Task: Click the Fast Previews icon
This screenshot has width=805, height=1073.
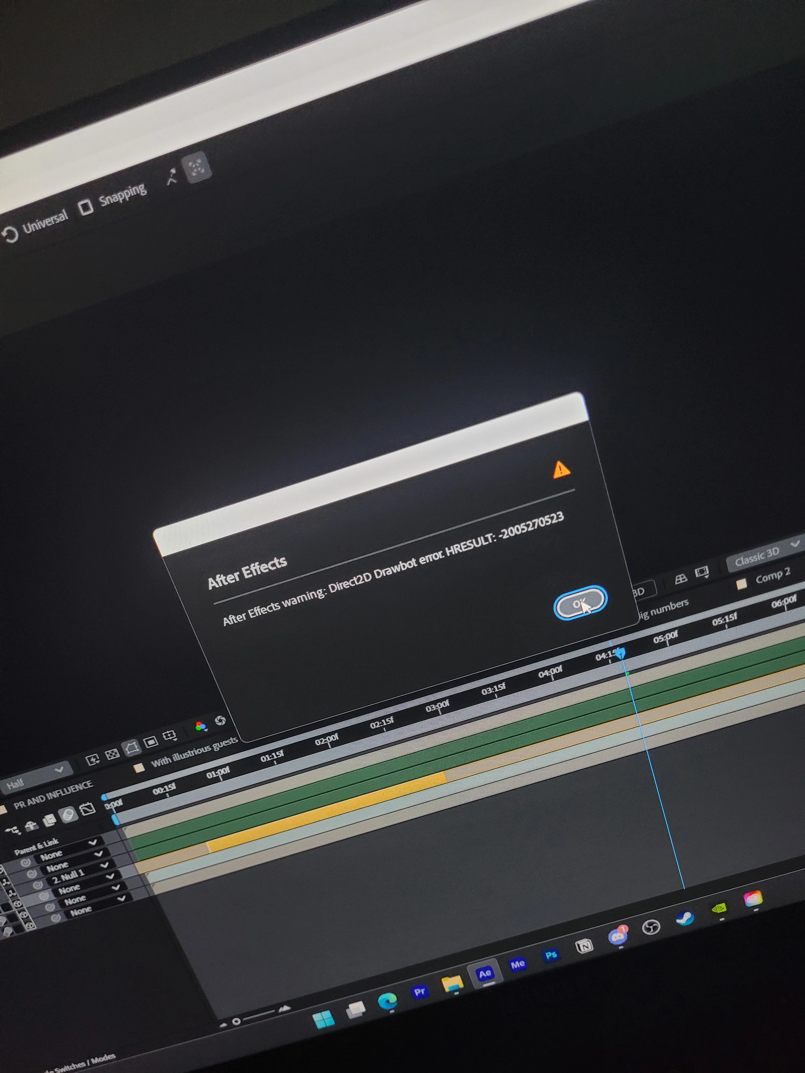Action: coord(92,759)
